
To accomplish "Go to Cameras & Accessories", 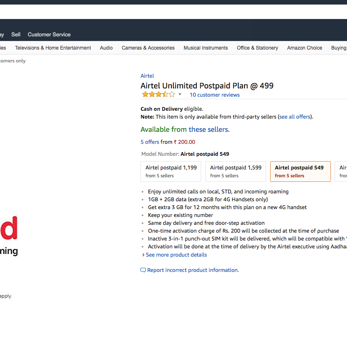I will coord(148,48).
